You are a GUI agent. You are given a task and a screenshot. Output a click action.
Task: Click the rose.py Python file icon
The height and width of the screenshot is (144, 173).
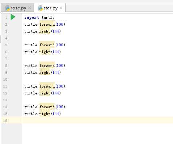7,8
